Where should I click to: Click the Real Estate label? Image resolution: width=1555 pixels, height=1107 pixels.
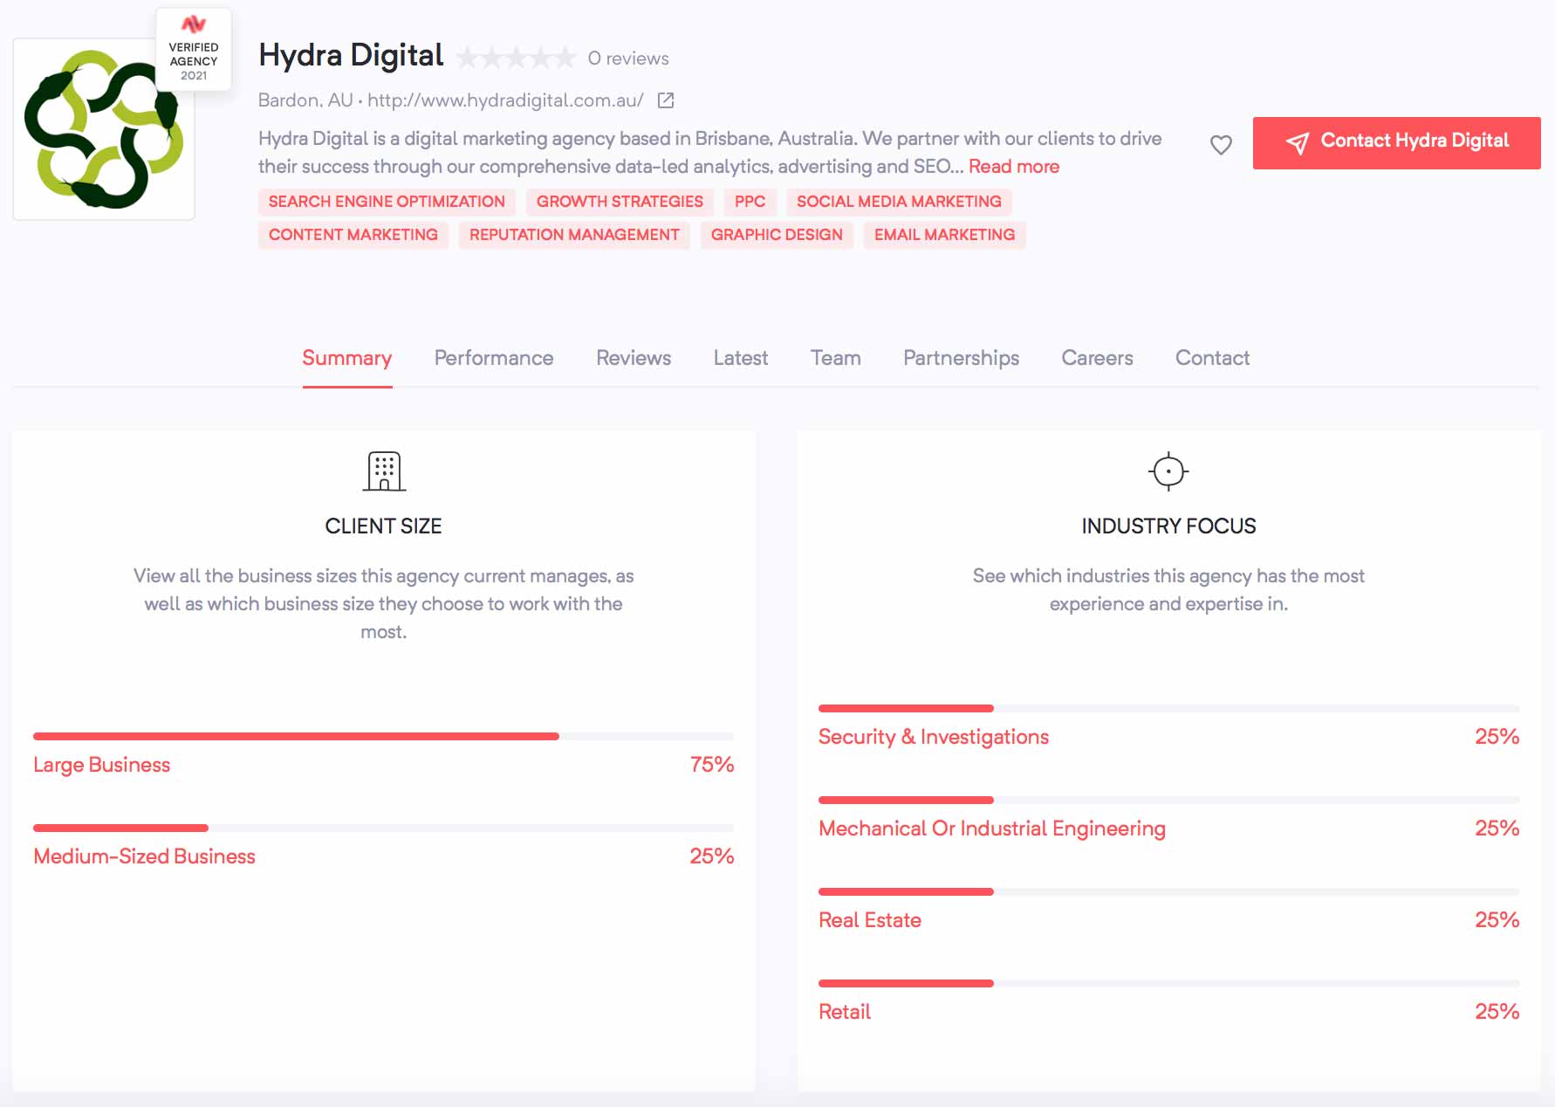870,920
